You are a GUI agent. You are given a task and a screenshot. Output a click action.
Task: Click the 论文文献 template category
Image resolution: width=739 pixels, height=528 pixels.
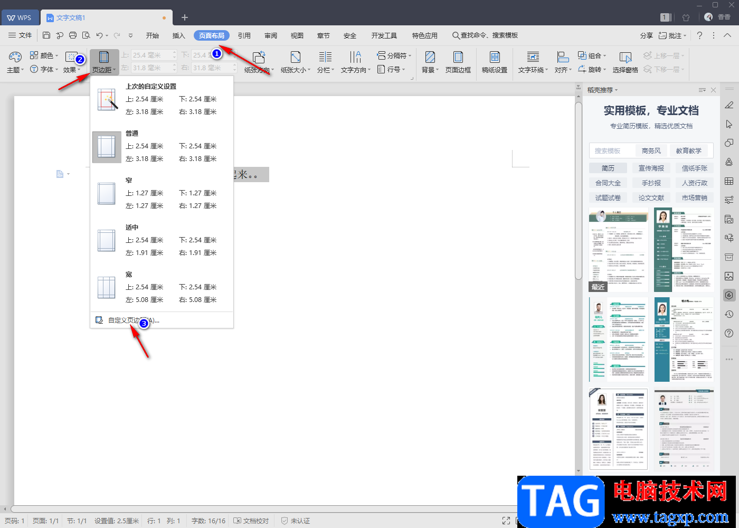point(651,197)
